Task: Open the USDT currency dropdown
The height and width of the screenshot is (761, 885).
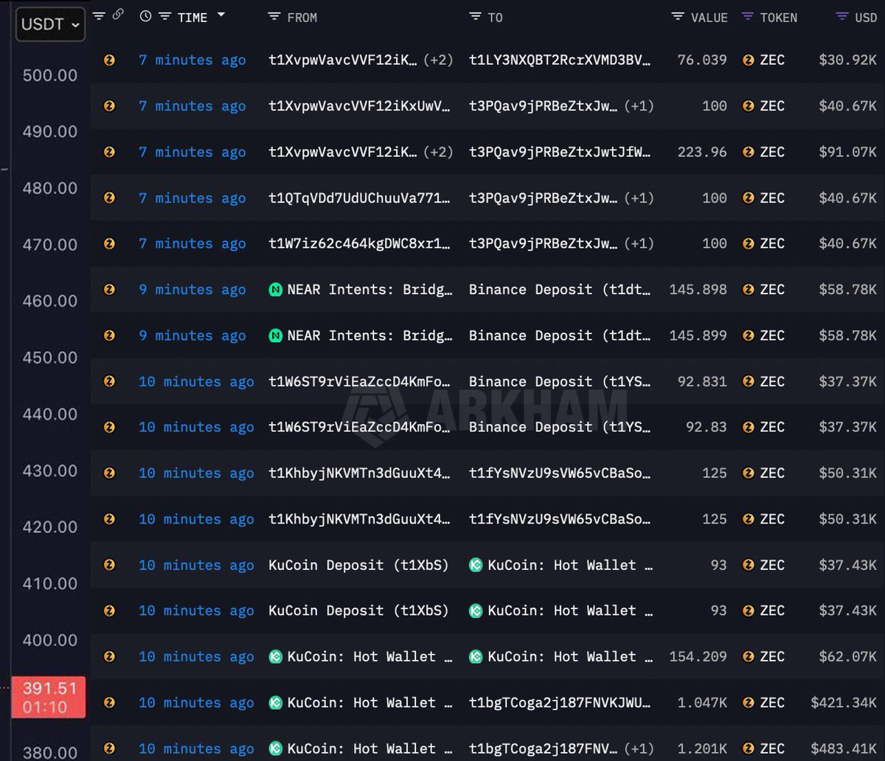Action: pos(50,24)
